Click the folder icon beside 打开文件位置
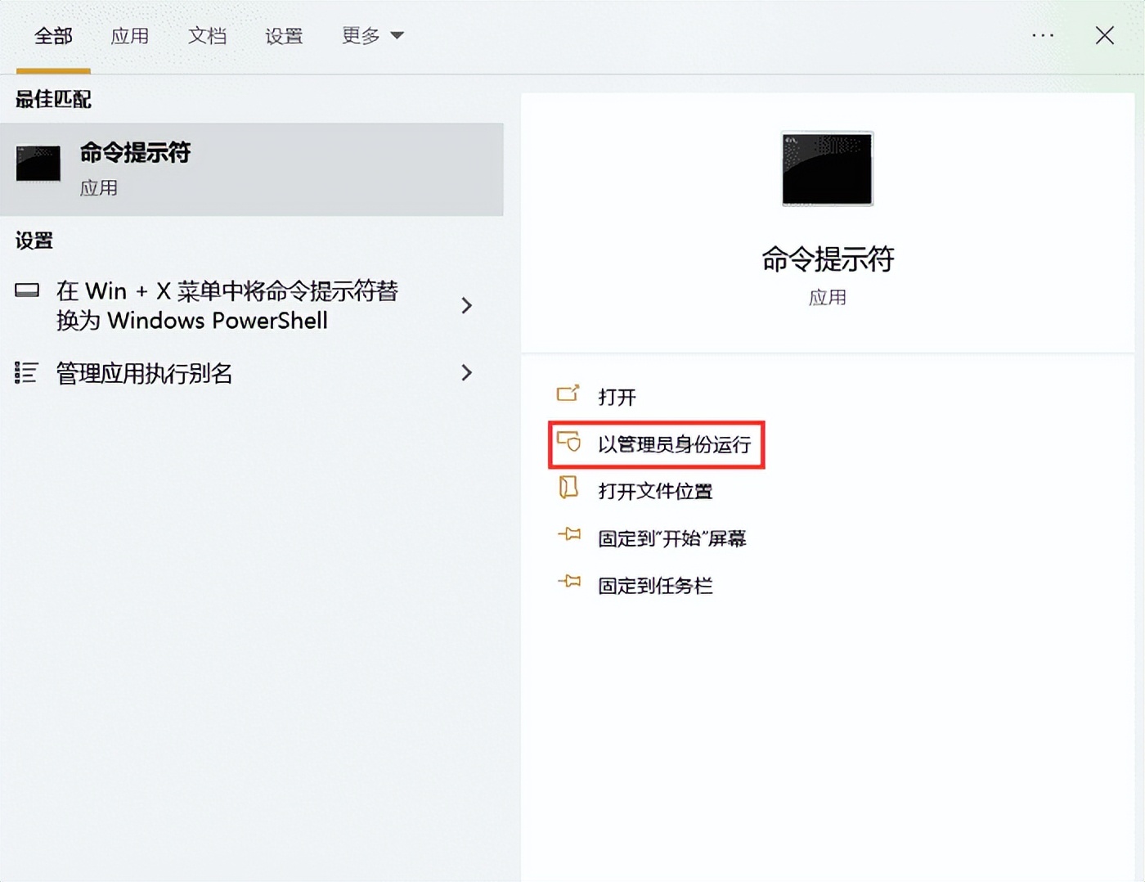 pos(568,489)
